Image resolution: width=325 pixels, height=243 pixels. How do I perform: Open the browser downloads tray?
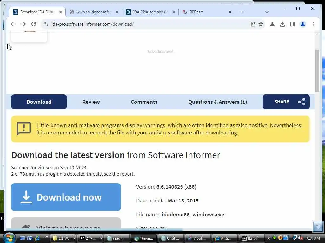tap(282, 24)
